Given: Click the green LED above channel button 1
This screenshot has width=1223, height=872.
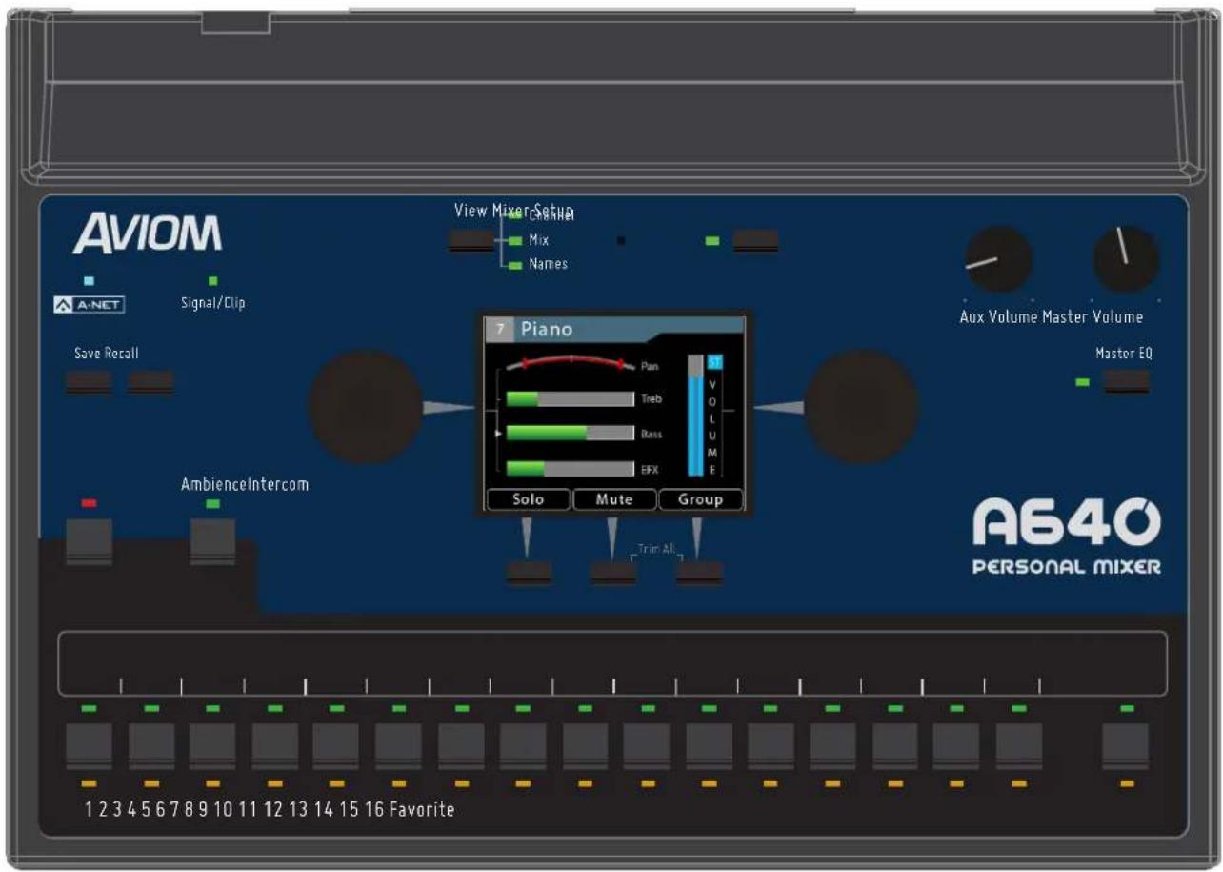Looking at the screenshot, I should pyautogui.click(x=89, y=708).
